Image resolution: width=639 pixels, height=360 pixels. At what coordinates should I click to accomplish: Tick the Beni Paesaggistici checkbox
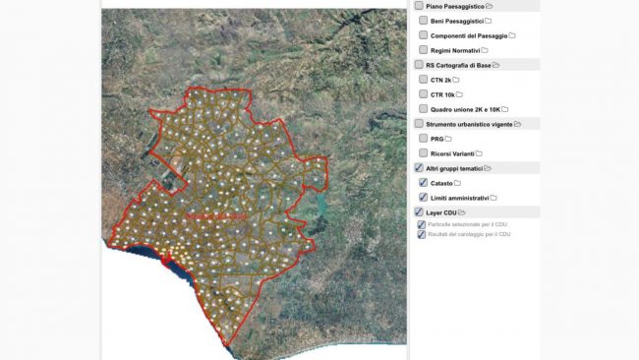(423, 21)
